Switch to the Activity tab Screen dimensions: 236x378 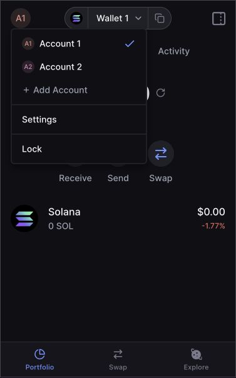[173, 51]
